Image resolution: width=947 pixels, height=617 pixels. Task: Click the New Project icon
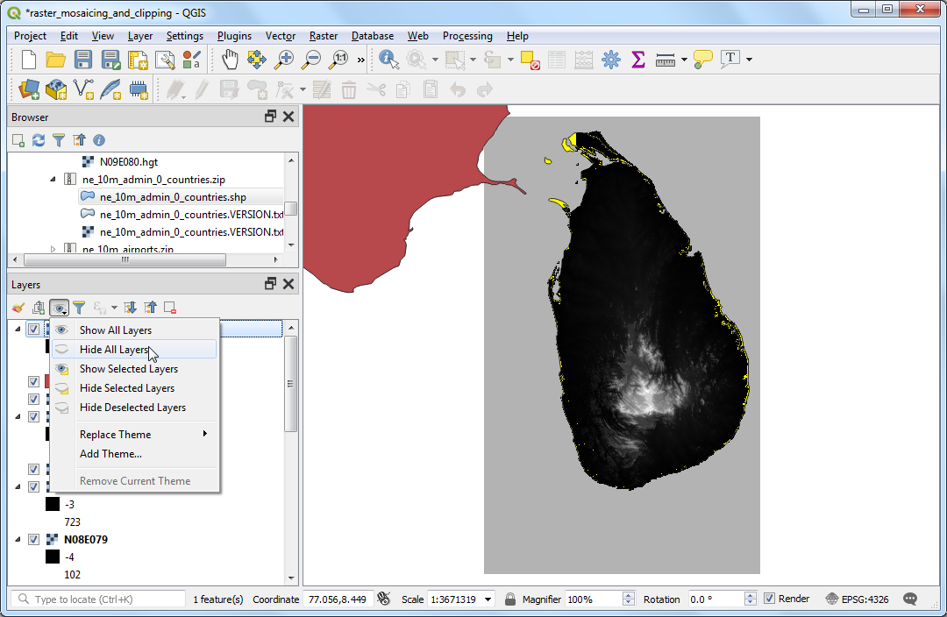click(x=28, y=60)
